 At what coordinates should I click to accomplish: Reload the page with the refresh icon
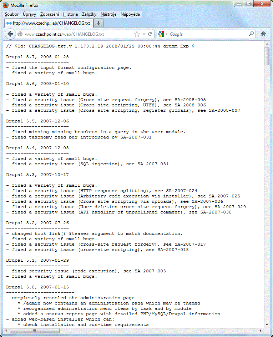coord(150,34)
